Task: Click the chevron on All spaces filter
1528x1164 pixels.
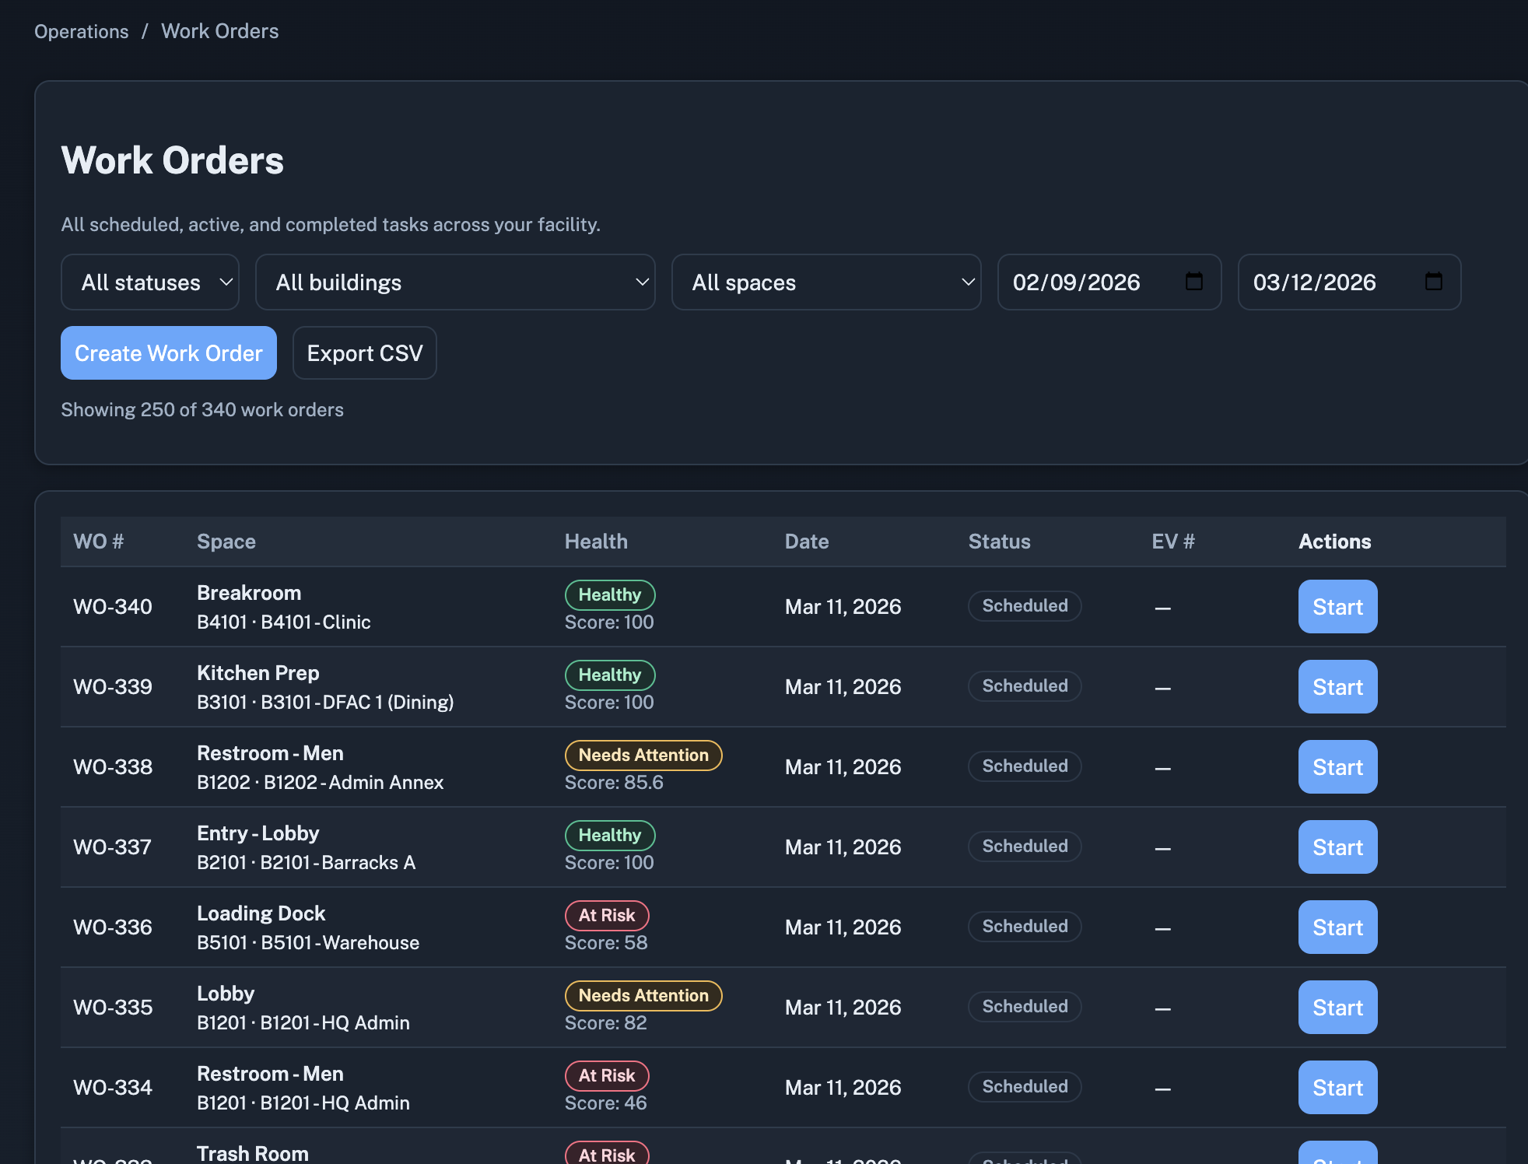Action: click(x=967, y=282)
